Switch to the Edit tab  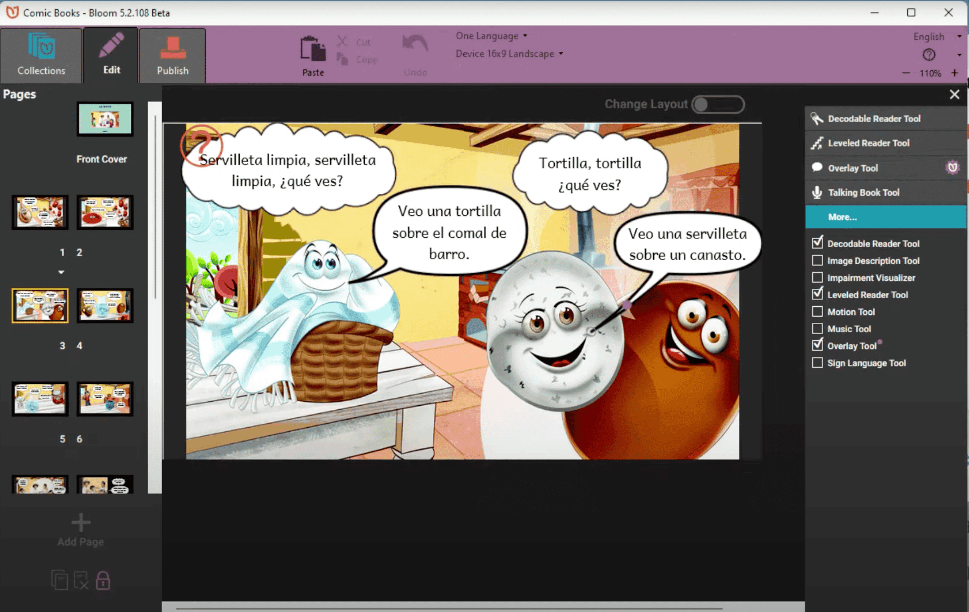[111, 56]
